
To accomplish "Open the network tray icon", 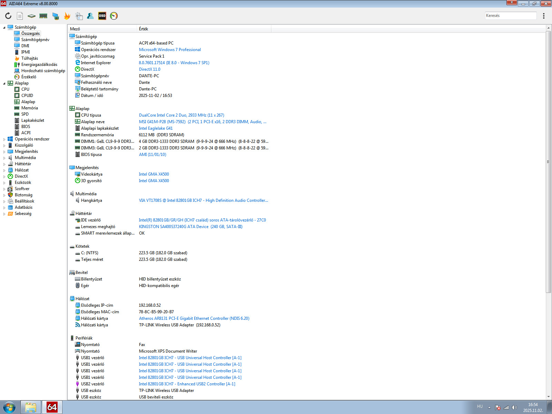I will 506,407.
